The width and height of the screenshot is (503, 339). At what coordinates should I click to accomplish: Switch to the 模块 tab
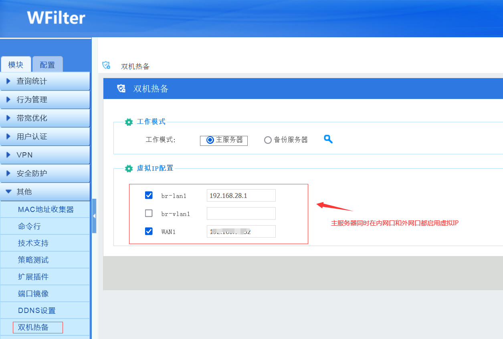point(16,65)
